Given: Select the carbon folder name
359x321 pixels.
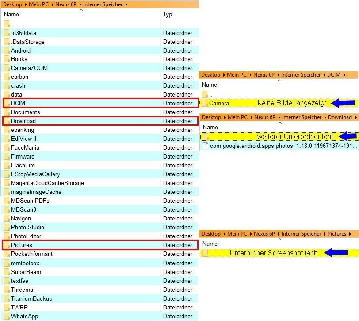Looking at the screenshot, I should [x=19, y=77].
